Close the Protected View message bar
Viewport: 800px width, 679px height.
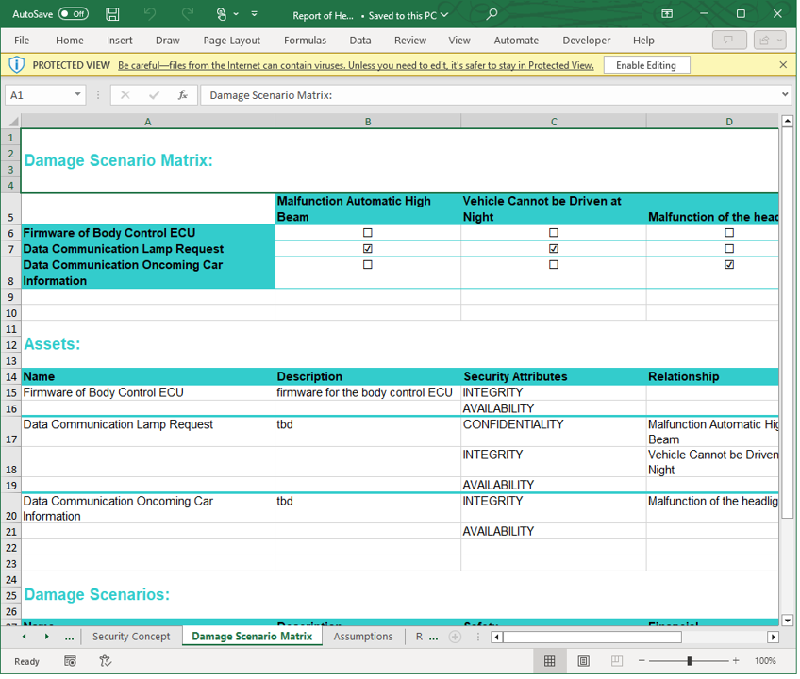783,65
